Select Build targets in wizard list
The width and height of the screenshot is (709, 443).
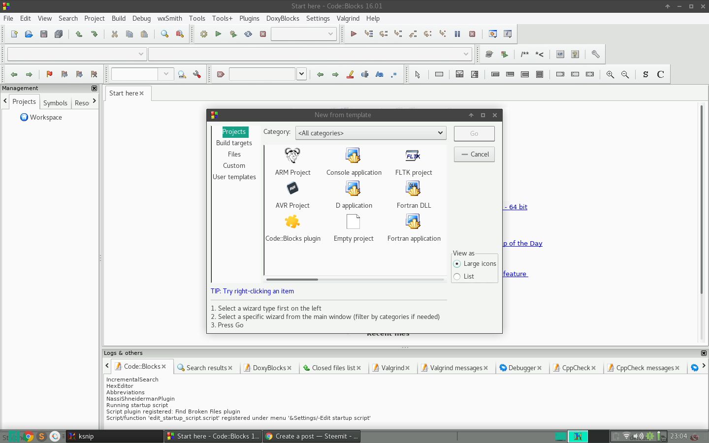pos(234,143)
